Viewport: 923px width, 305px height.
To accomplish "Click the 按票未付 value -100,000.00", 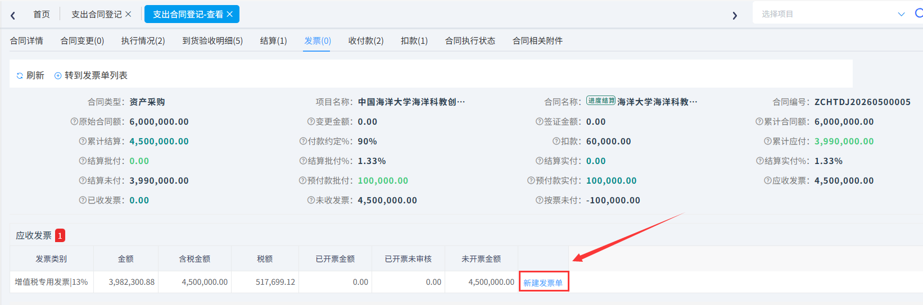I will (613, 200).
